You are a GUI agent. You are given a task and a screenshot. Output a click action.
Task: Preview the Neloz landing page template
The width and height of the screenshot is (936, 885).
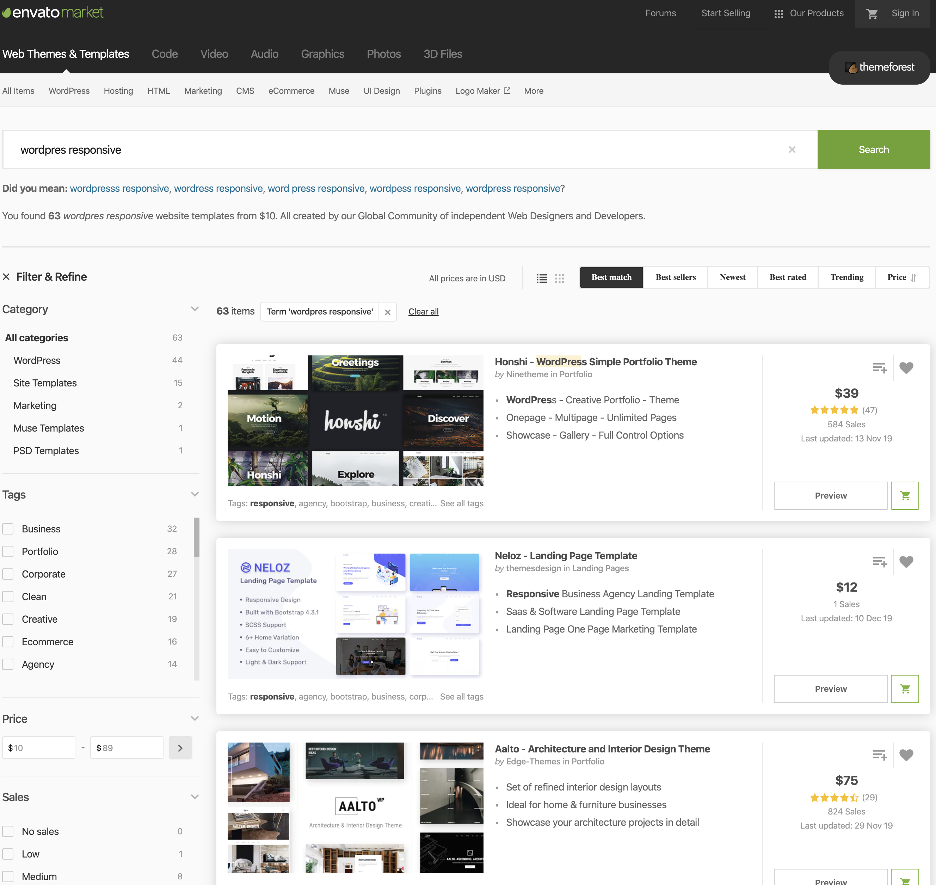(830, 689)
